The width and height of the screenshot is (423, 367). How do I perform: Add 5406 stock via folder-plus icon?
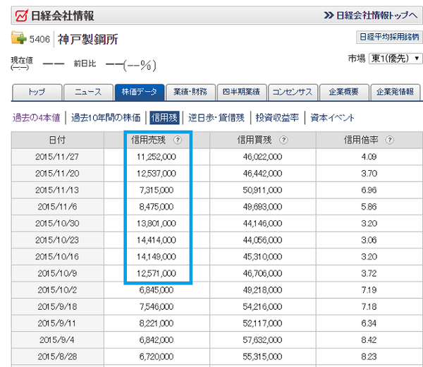click(x=18, y=38)
